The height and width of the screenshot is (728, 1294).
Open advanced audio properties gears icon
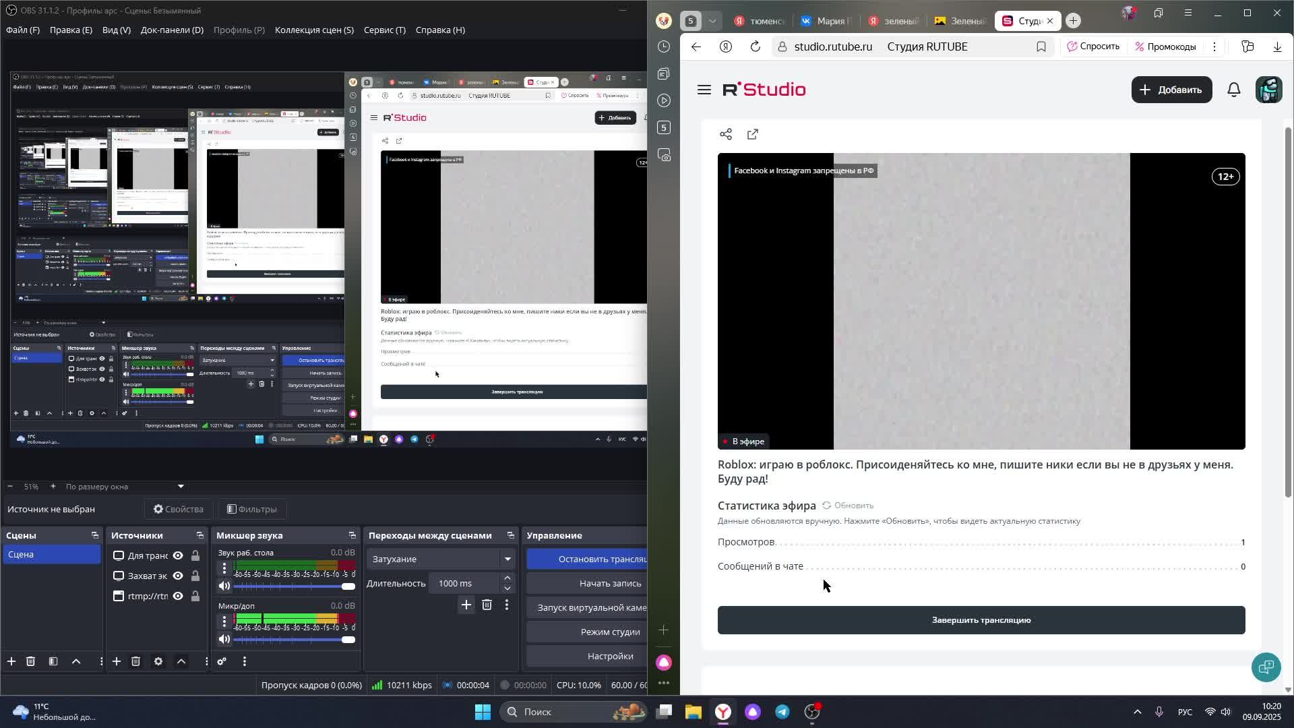[222, 662]
